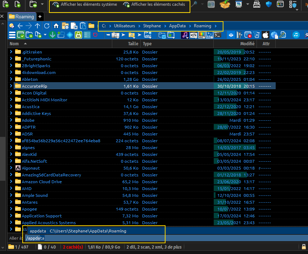
Task: Toggle Afficher les éléments cachés
Action: coord(154,5)
